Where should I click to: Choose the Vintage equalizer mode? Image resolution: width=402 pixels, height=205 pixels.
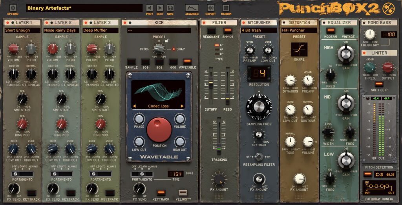coord(349,31)
